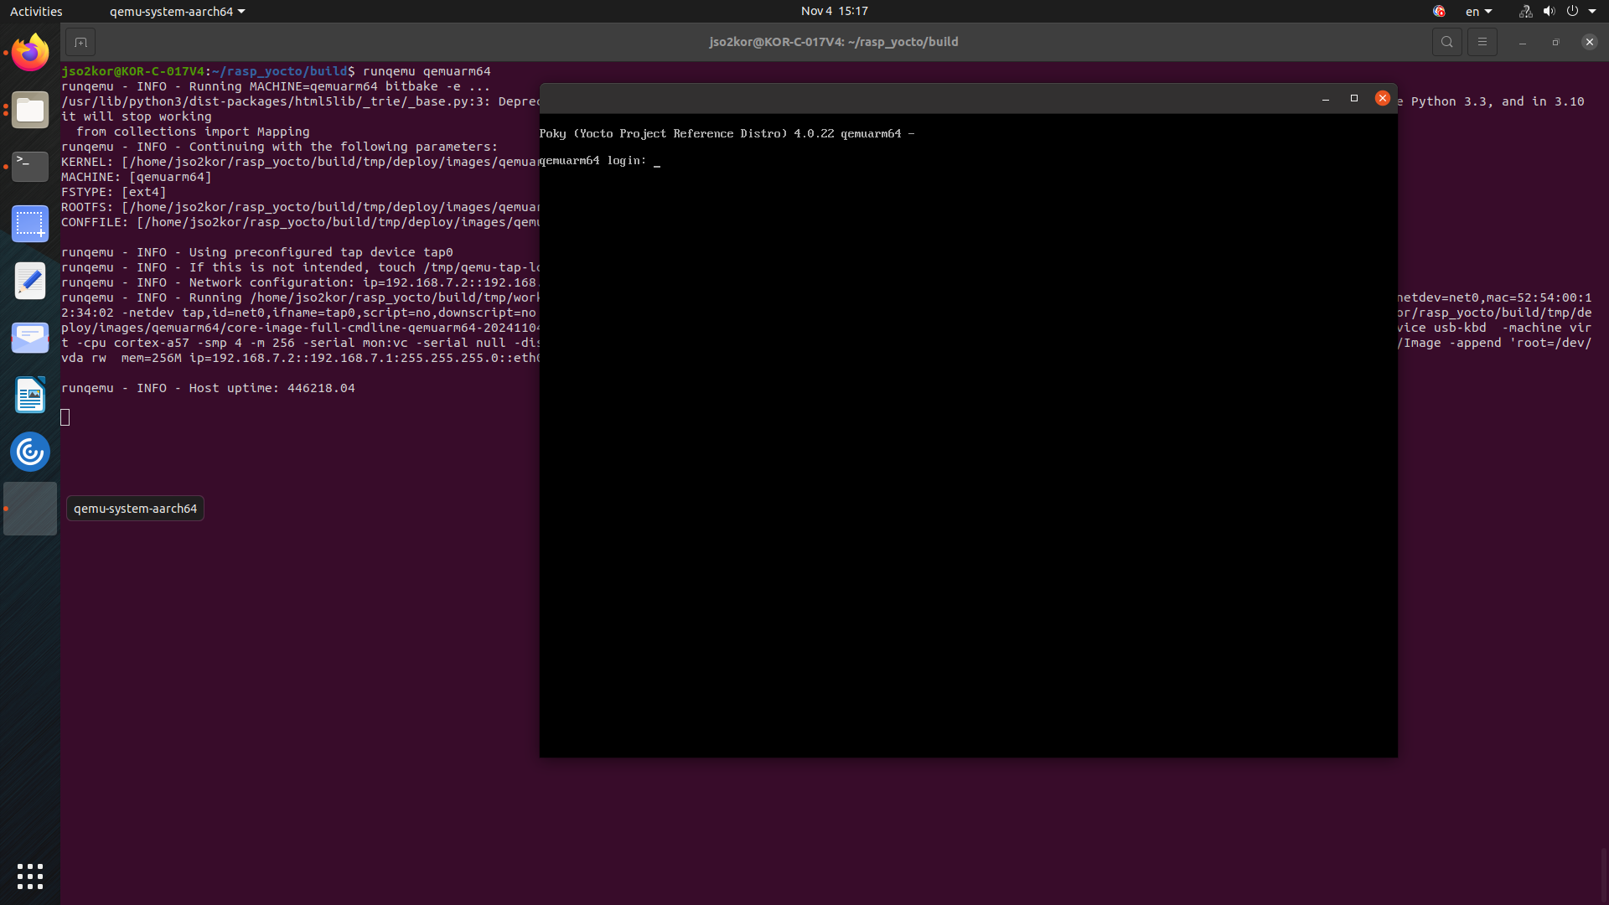Click the qemu-system-aarch64 tooltip label
The width and height of the screenshot is (1609, 905).
(135, 509)
